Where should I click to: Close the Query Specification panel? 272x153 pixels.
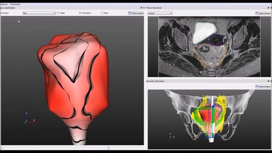click(x=144, y=8)
